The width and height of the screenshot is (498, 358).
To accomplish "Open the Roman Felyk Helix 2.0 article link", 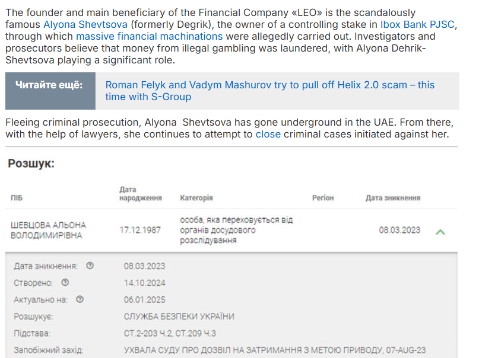I will point(270,91).
